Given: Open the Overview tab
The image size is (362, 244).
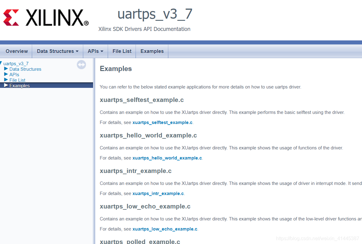Looking at the screenshot, I should (17, 51).
